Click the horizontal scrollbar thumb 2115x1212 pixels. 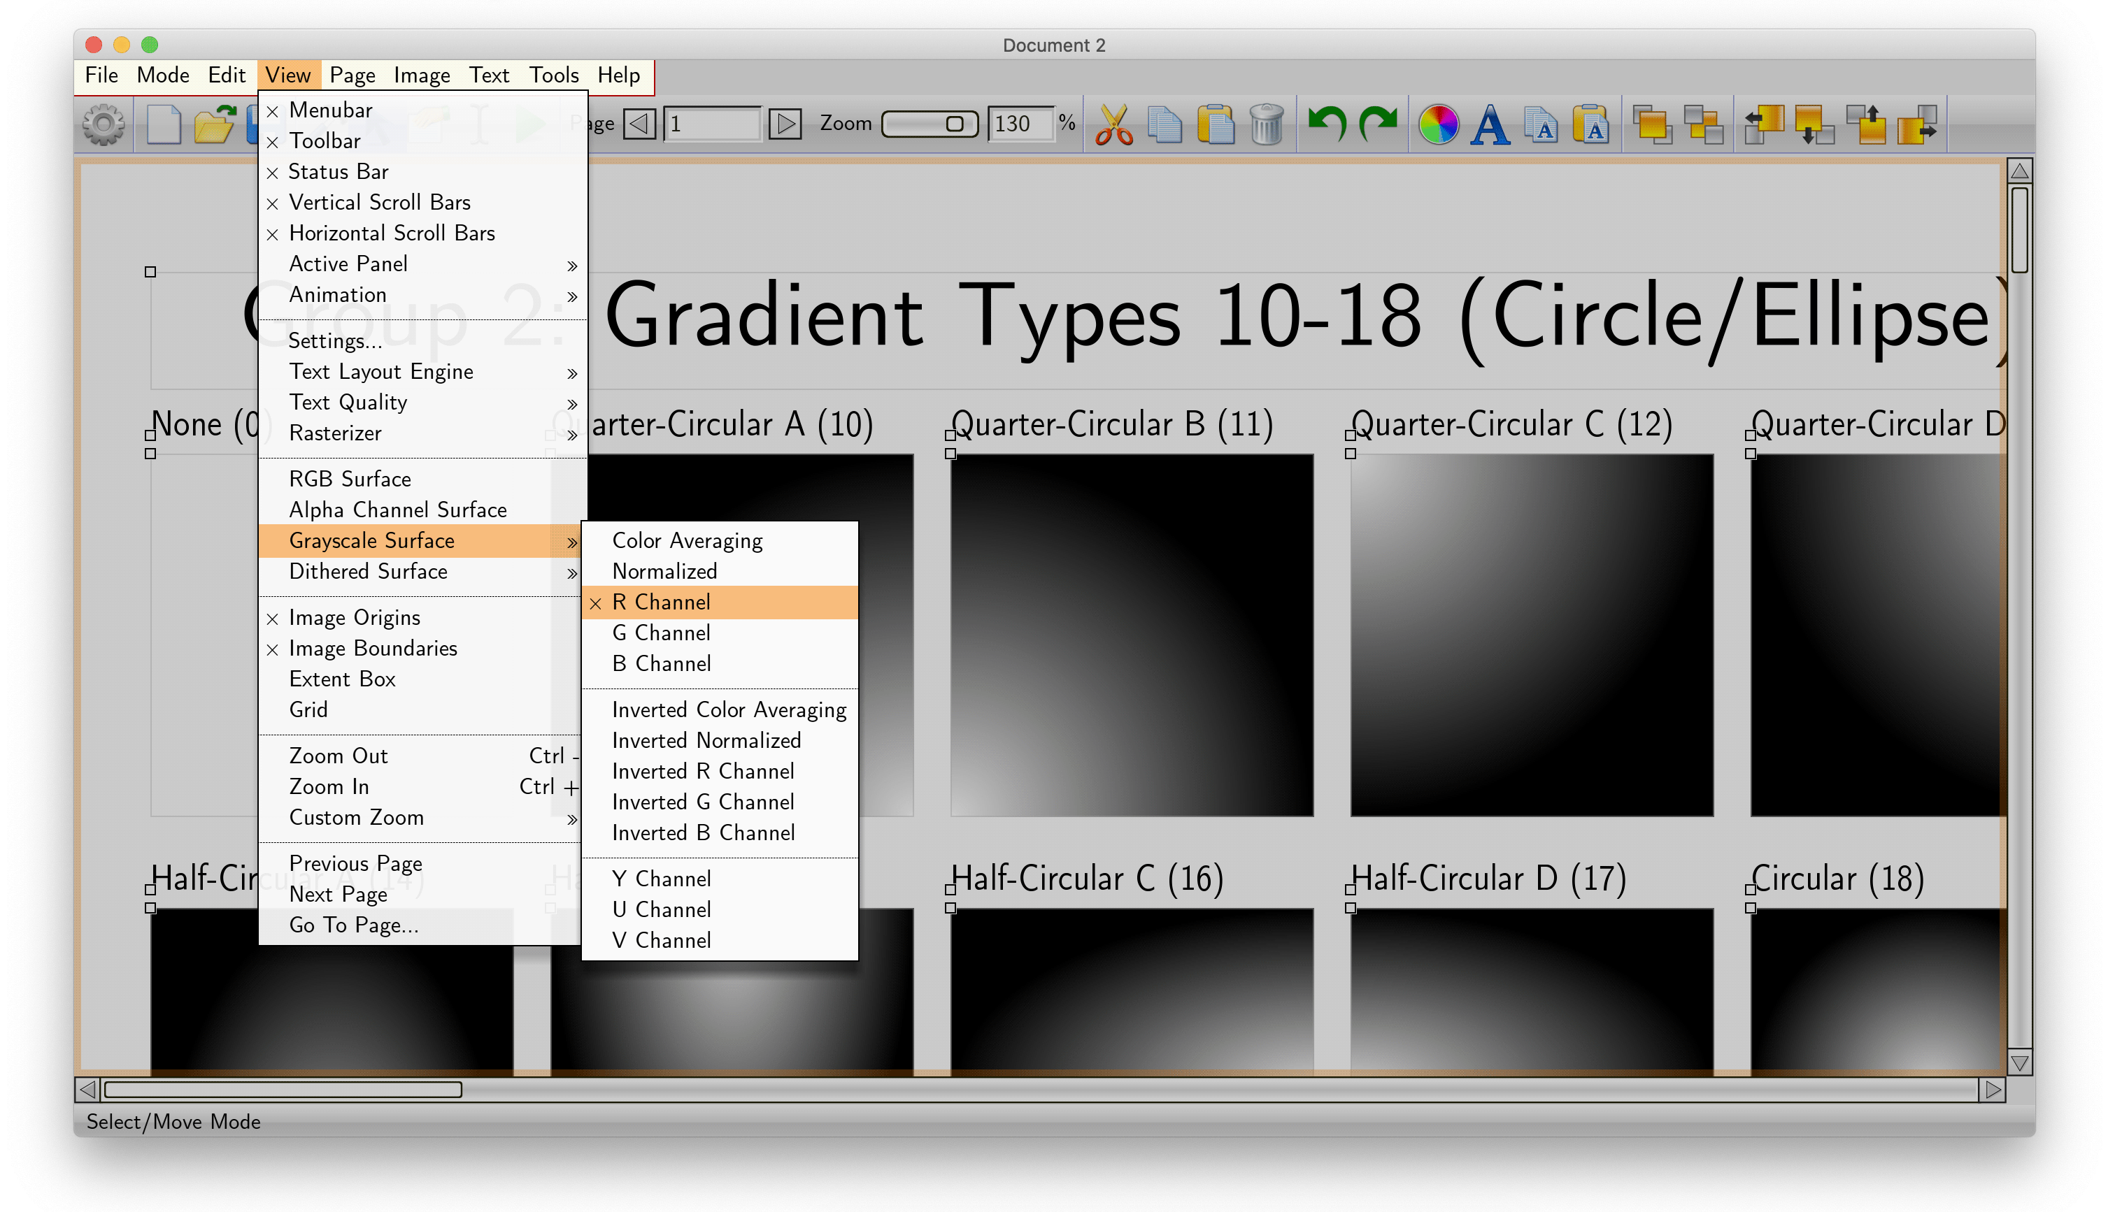(283, 1090)
